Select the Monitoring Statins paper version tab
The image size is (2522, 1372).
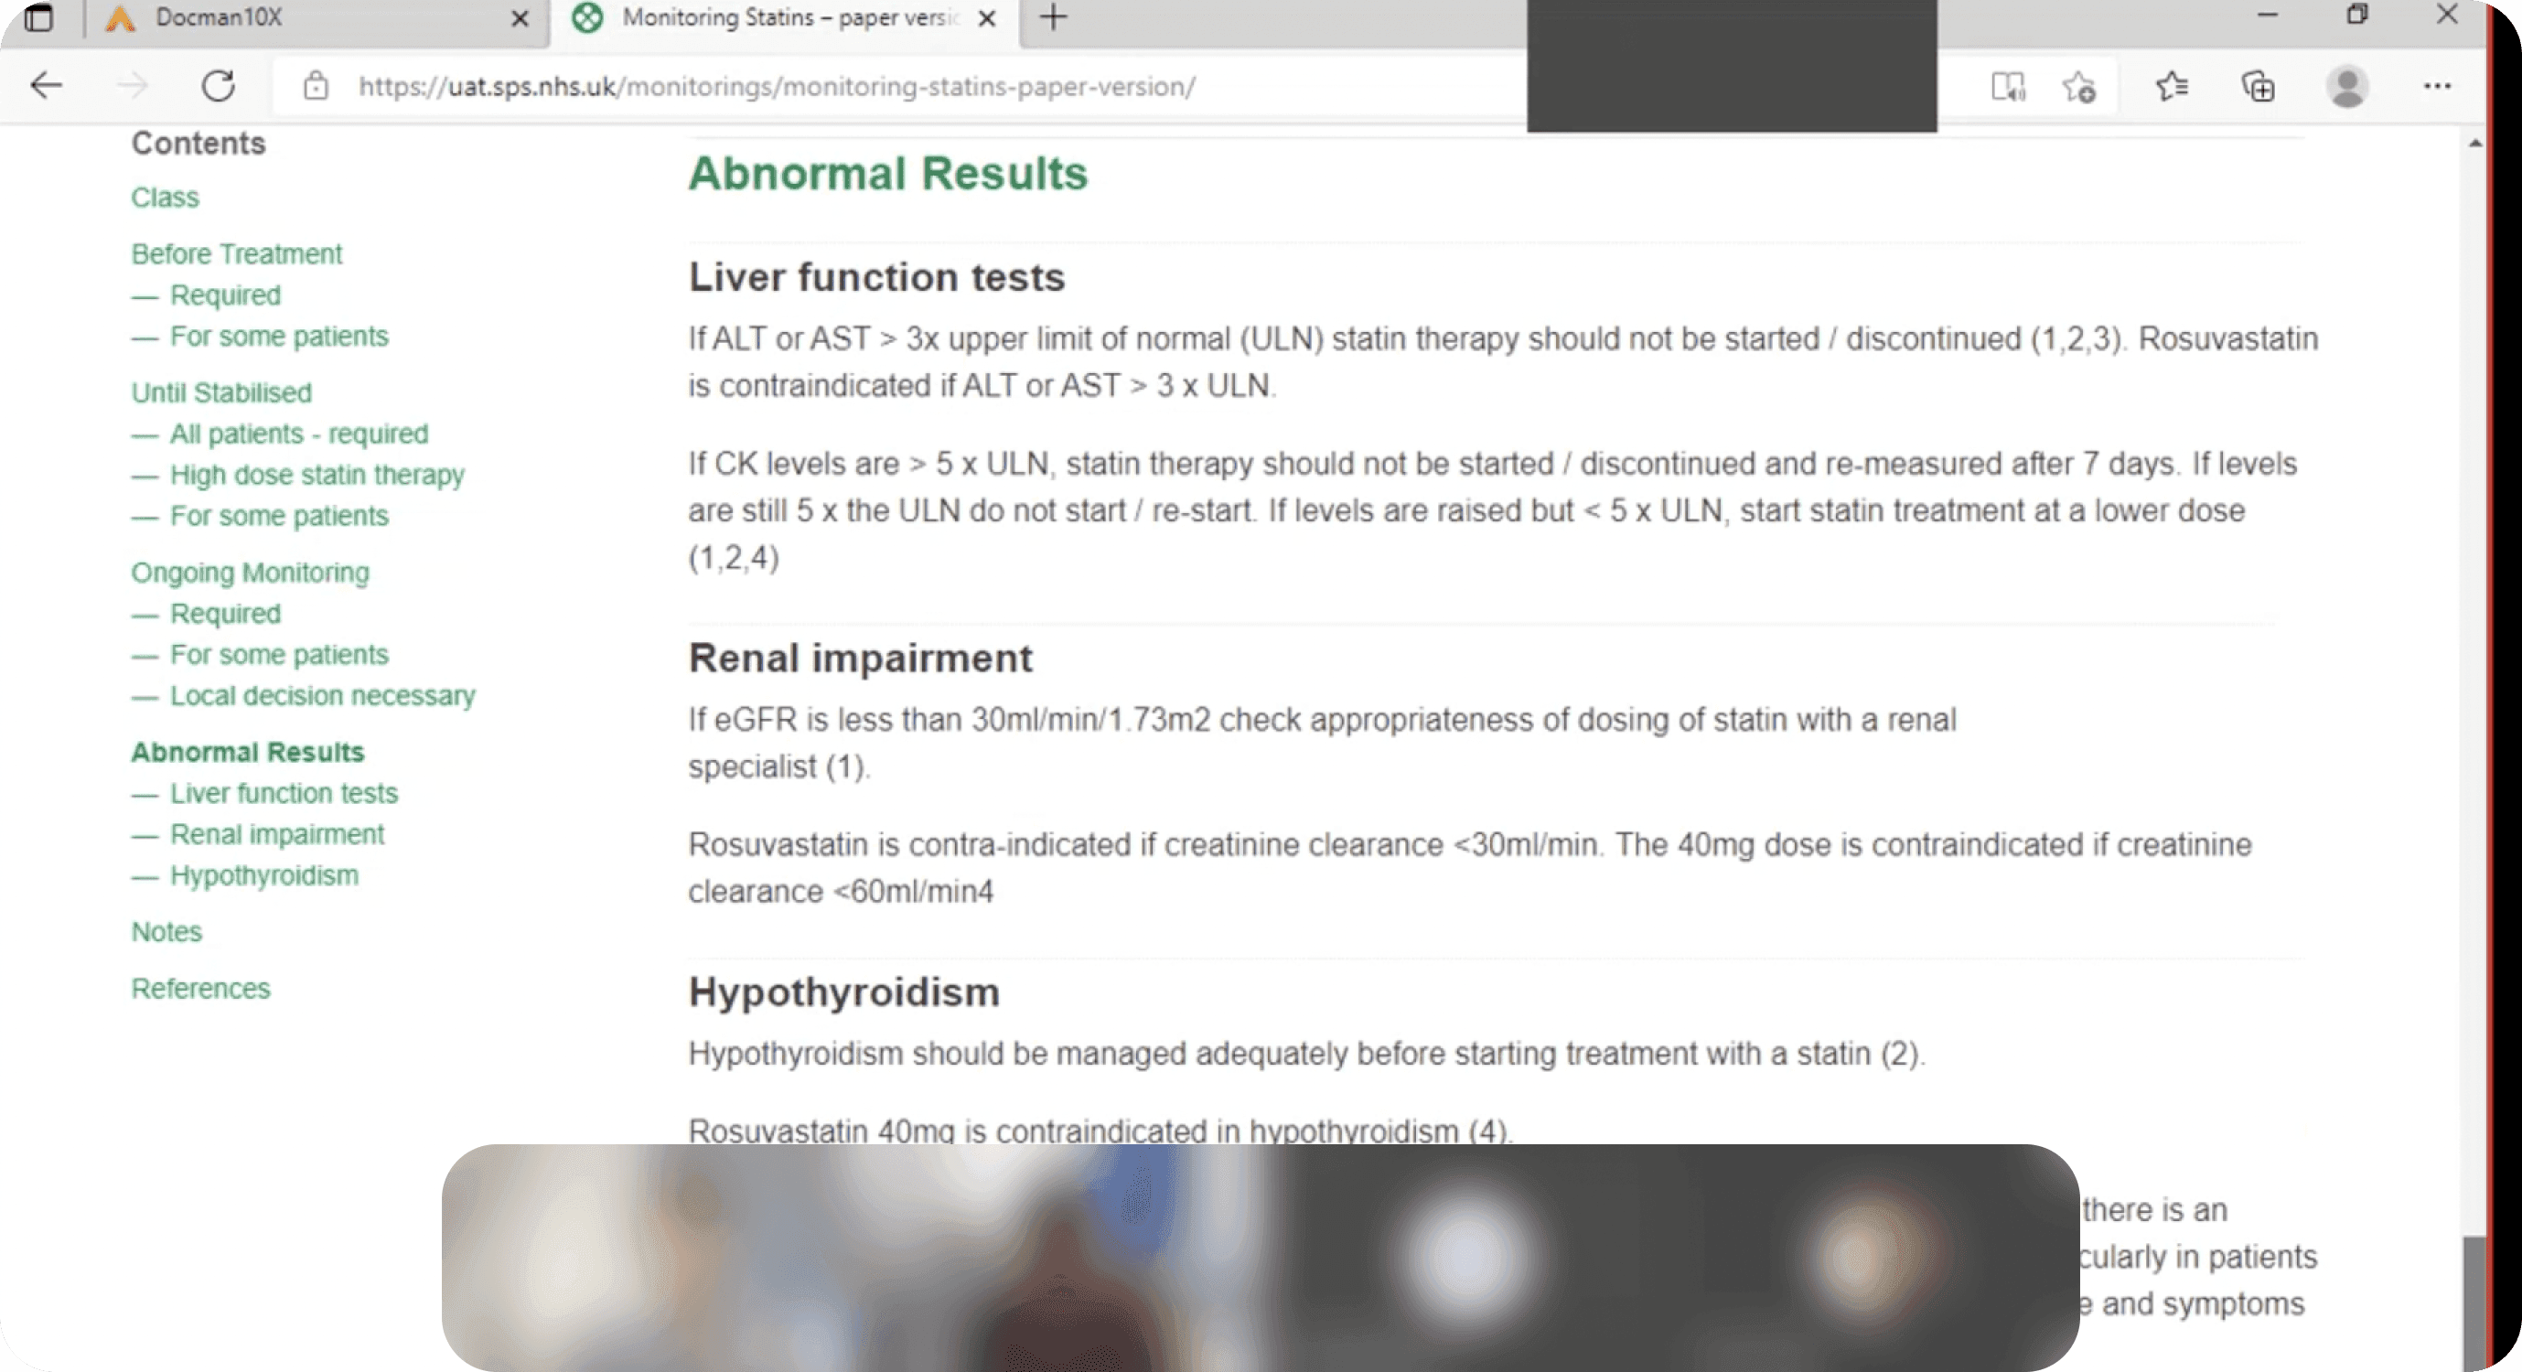[784, 18]
